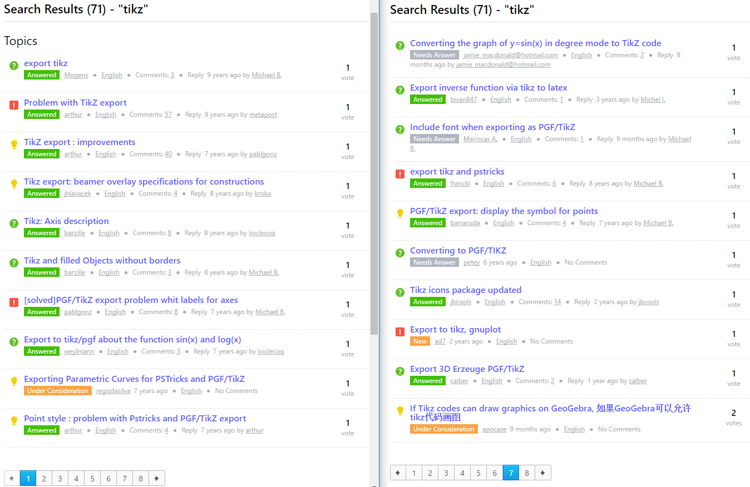Go to next page in right pagination
Screen dimensions: 750x487
point(543,473)
